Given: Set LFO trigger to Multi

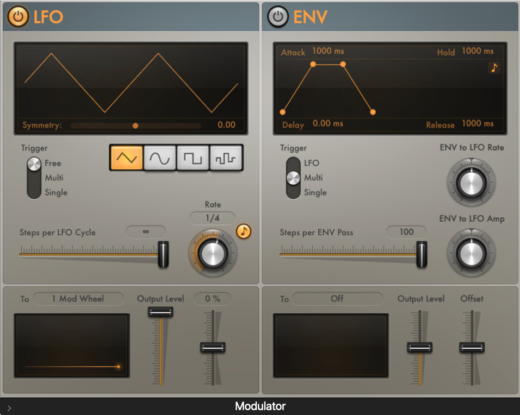Looking at the screenshot, I should [54, 178].
